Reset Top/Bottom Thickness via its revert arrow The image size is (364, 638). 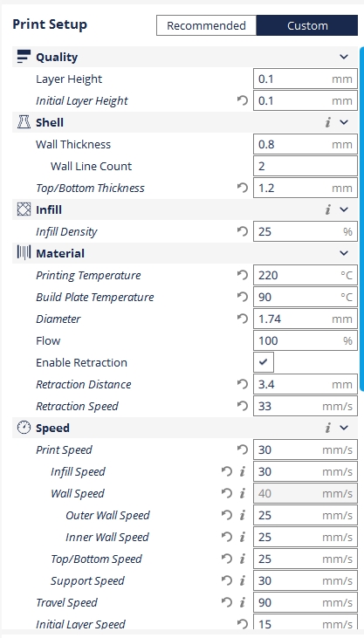click(x=243, y=188)
